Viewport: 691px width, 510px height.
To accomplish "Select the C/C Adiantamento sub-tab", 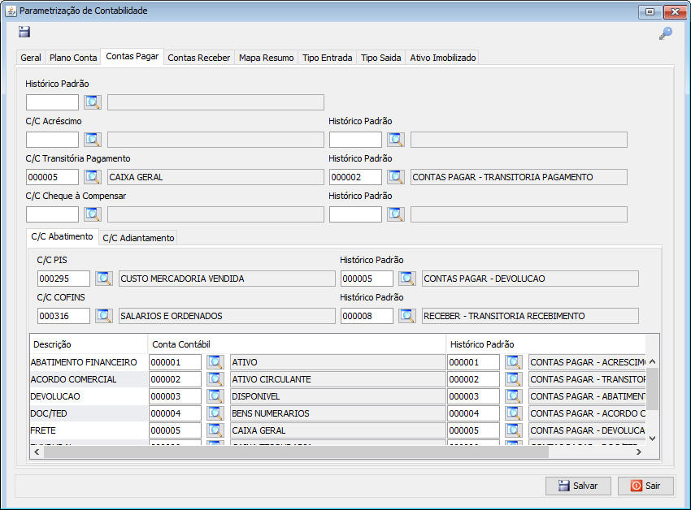I will (137, 238).
